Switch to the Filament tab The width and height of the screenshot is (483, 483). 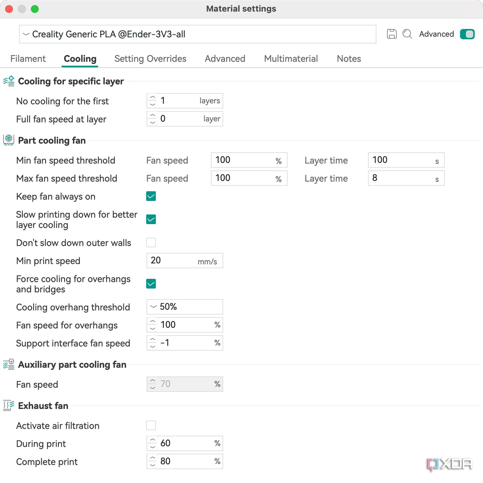pyautogui.click(x=28, y=59)
